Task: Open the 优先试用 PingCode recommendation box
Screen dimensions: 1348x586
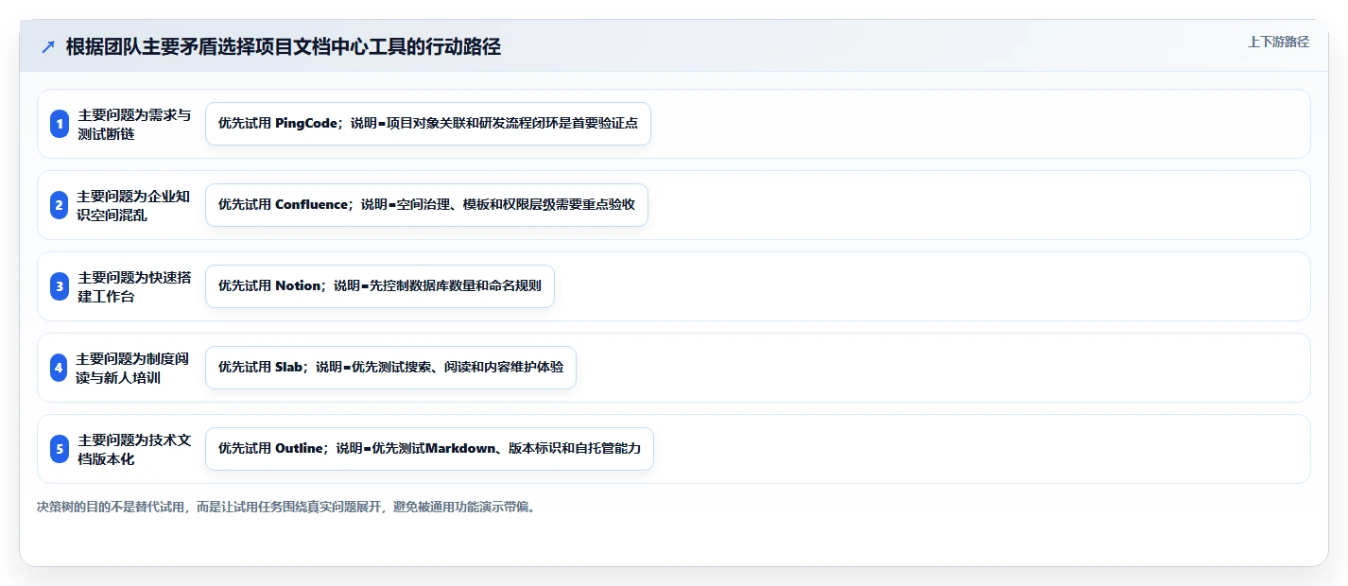Action: pos(428,124)
